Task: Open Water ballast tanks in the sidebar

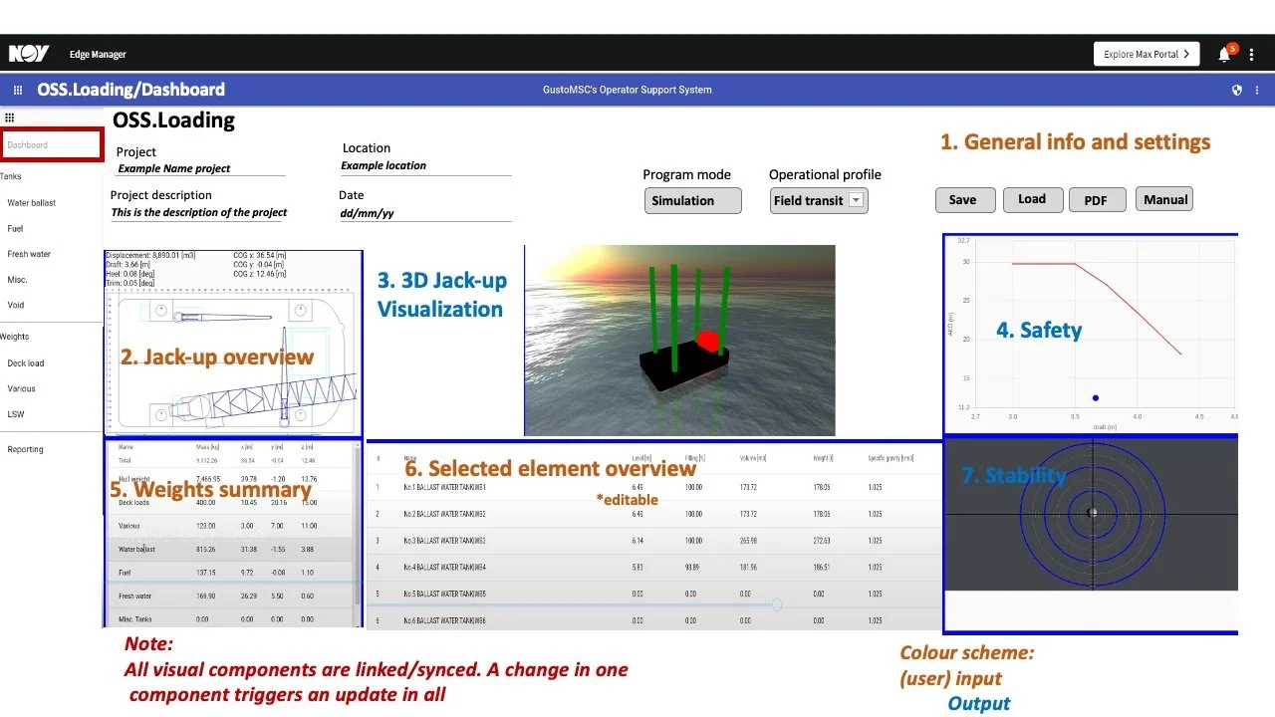Action: [32, 203]
